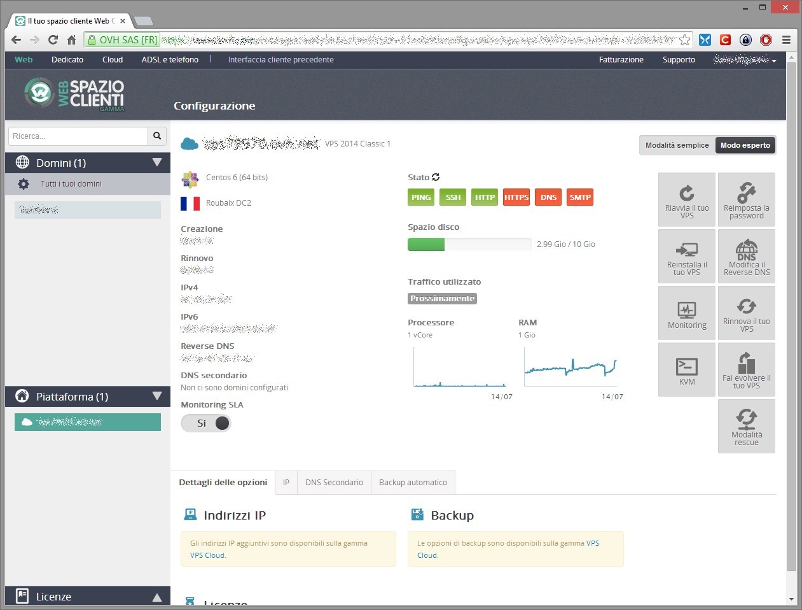This screenshot has height=610, width=802.
Task: Select the Dedicato top menu item
Action: [x=67, y=60]
